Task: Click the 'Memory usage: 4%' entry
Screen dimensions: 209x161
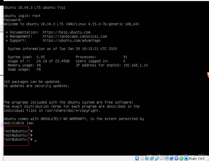Action: click(x=24, y=65)
